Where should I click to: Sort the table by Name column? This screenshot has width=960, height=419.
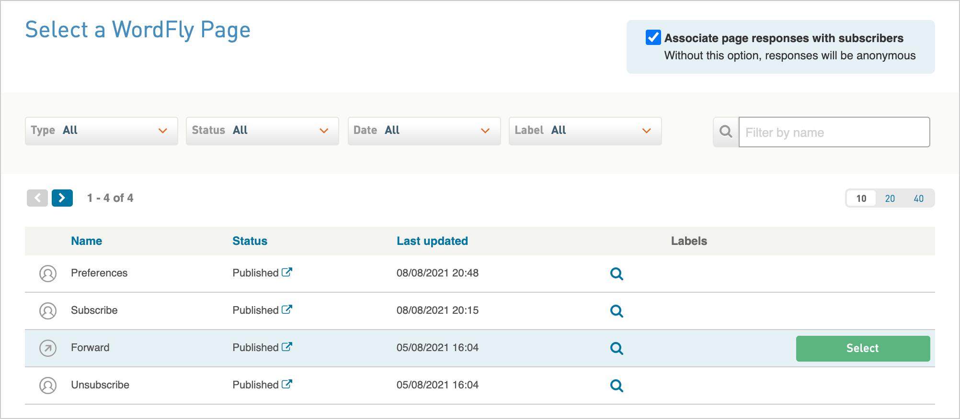click(87, 241)
